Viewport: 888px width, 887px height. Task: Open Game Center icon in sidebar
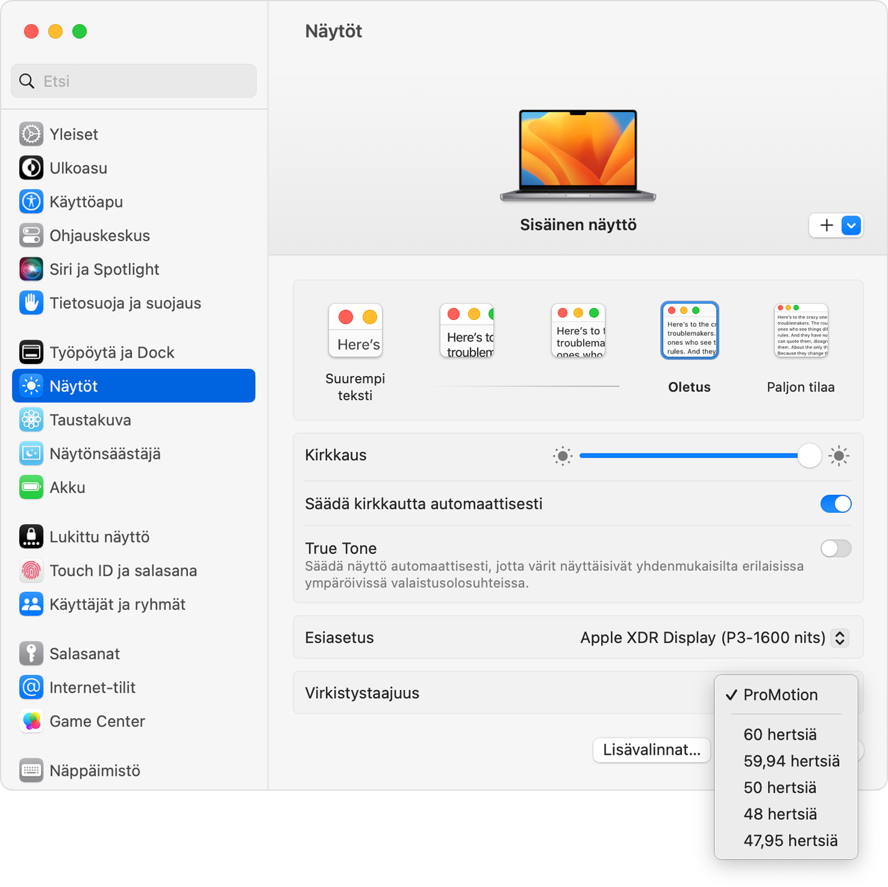click(x=31, y=721)
